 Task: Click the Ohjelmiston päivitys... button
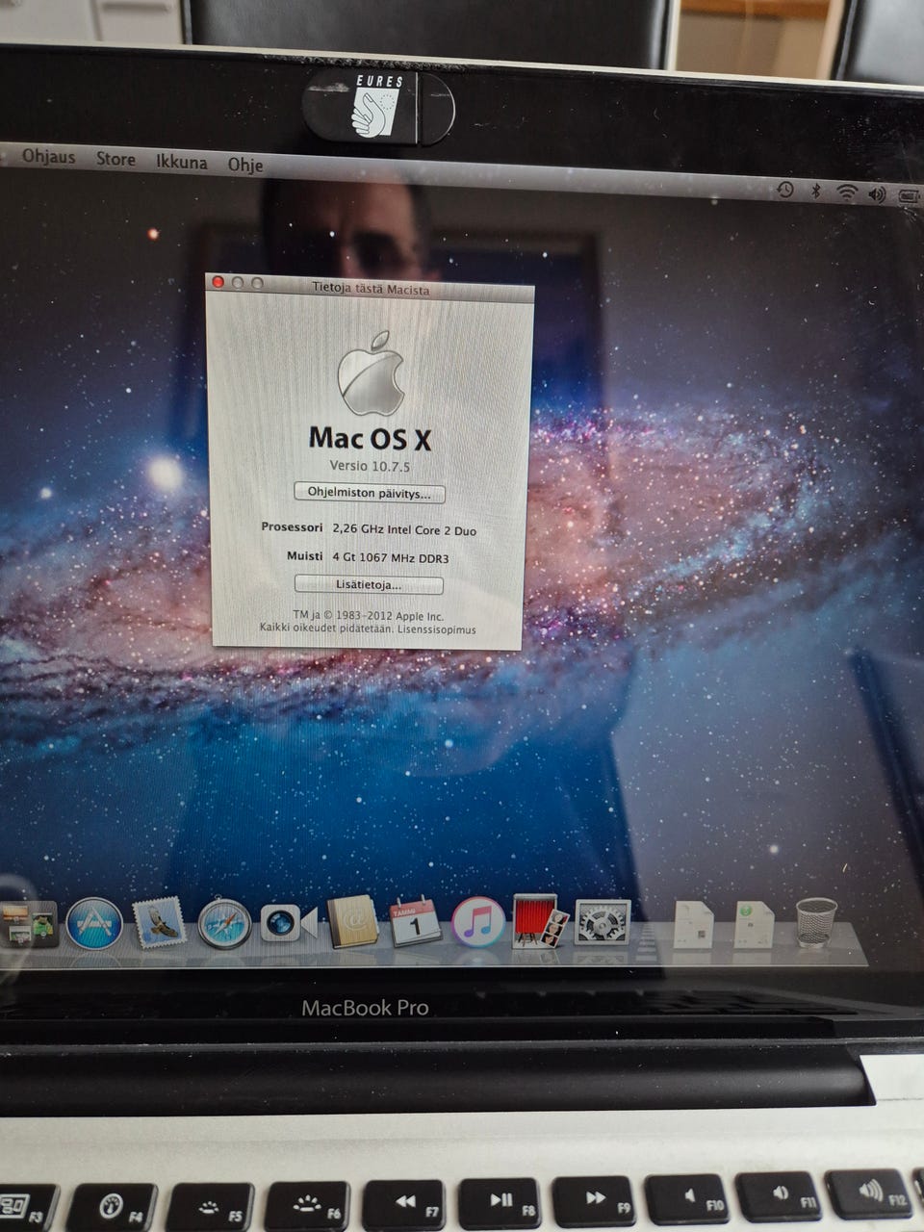point(370,493)
